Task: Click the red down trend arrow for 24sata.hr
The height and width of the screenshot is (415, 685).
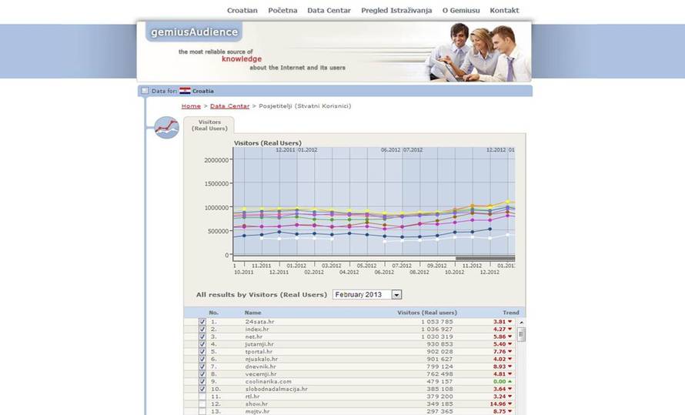Action: 510,321
